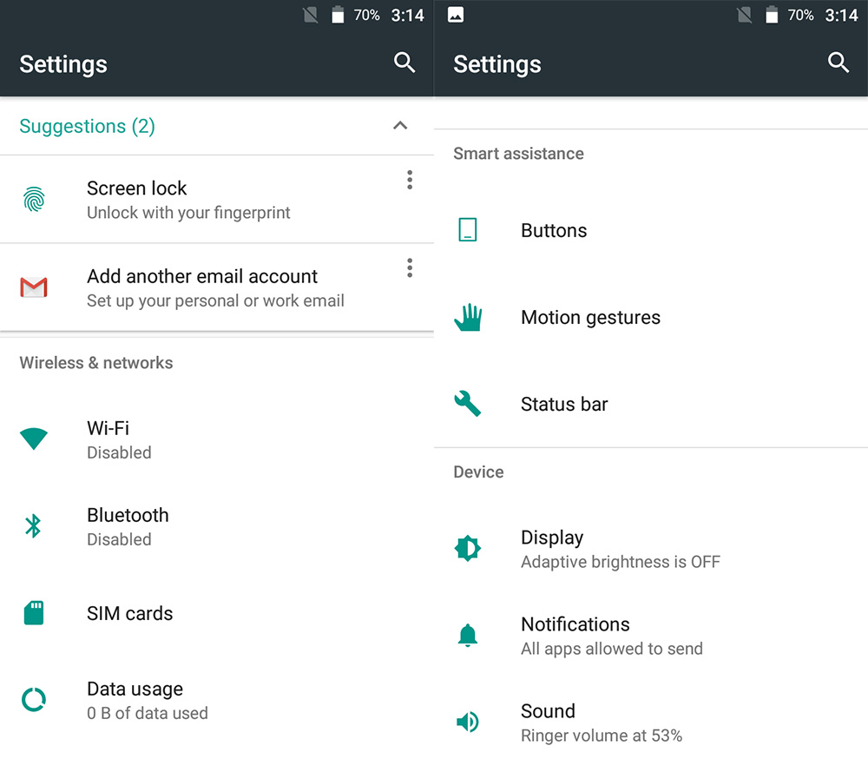Tap the hand icon for Motion gestures
The width and height of the screenshot is (868, 772).
coord(468,317)
